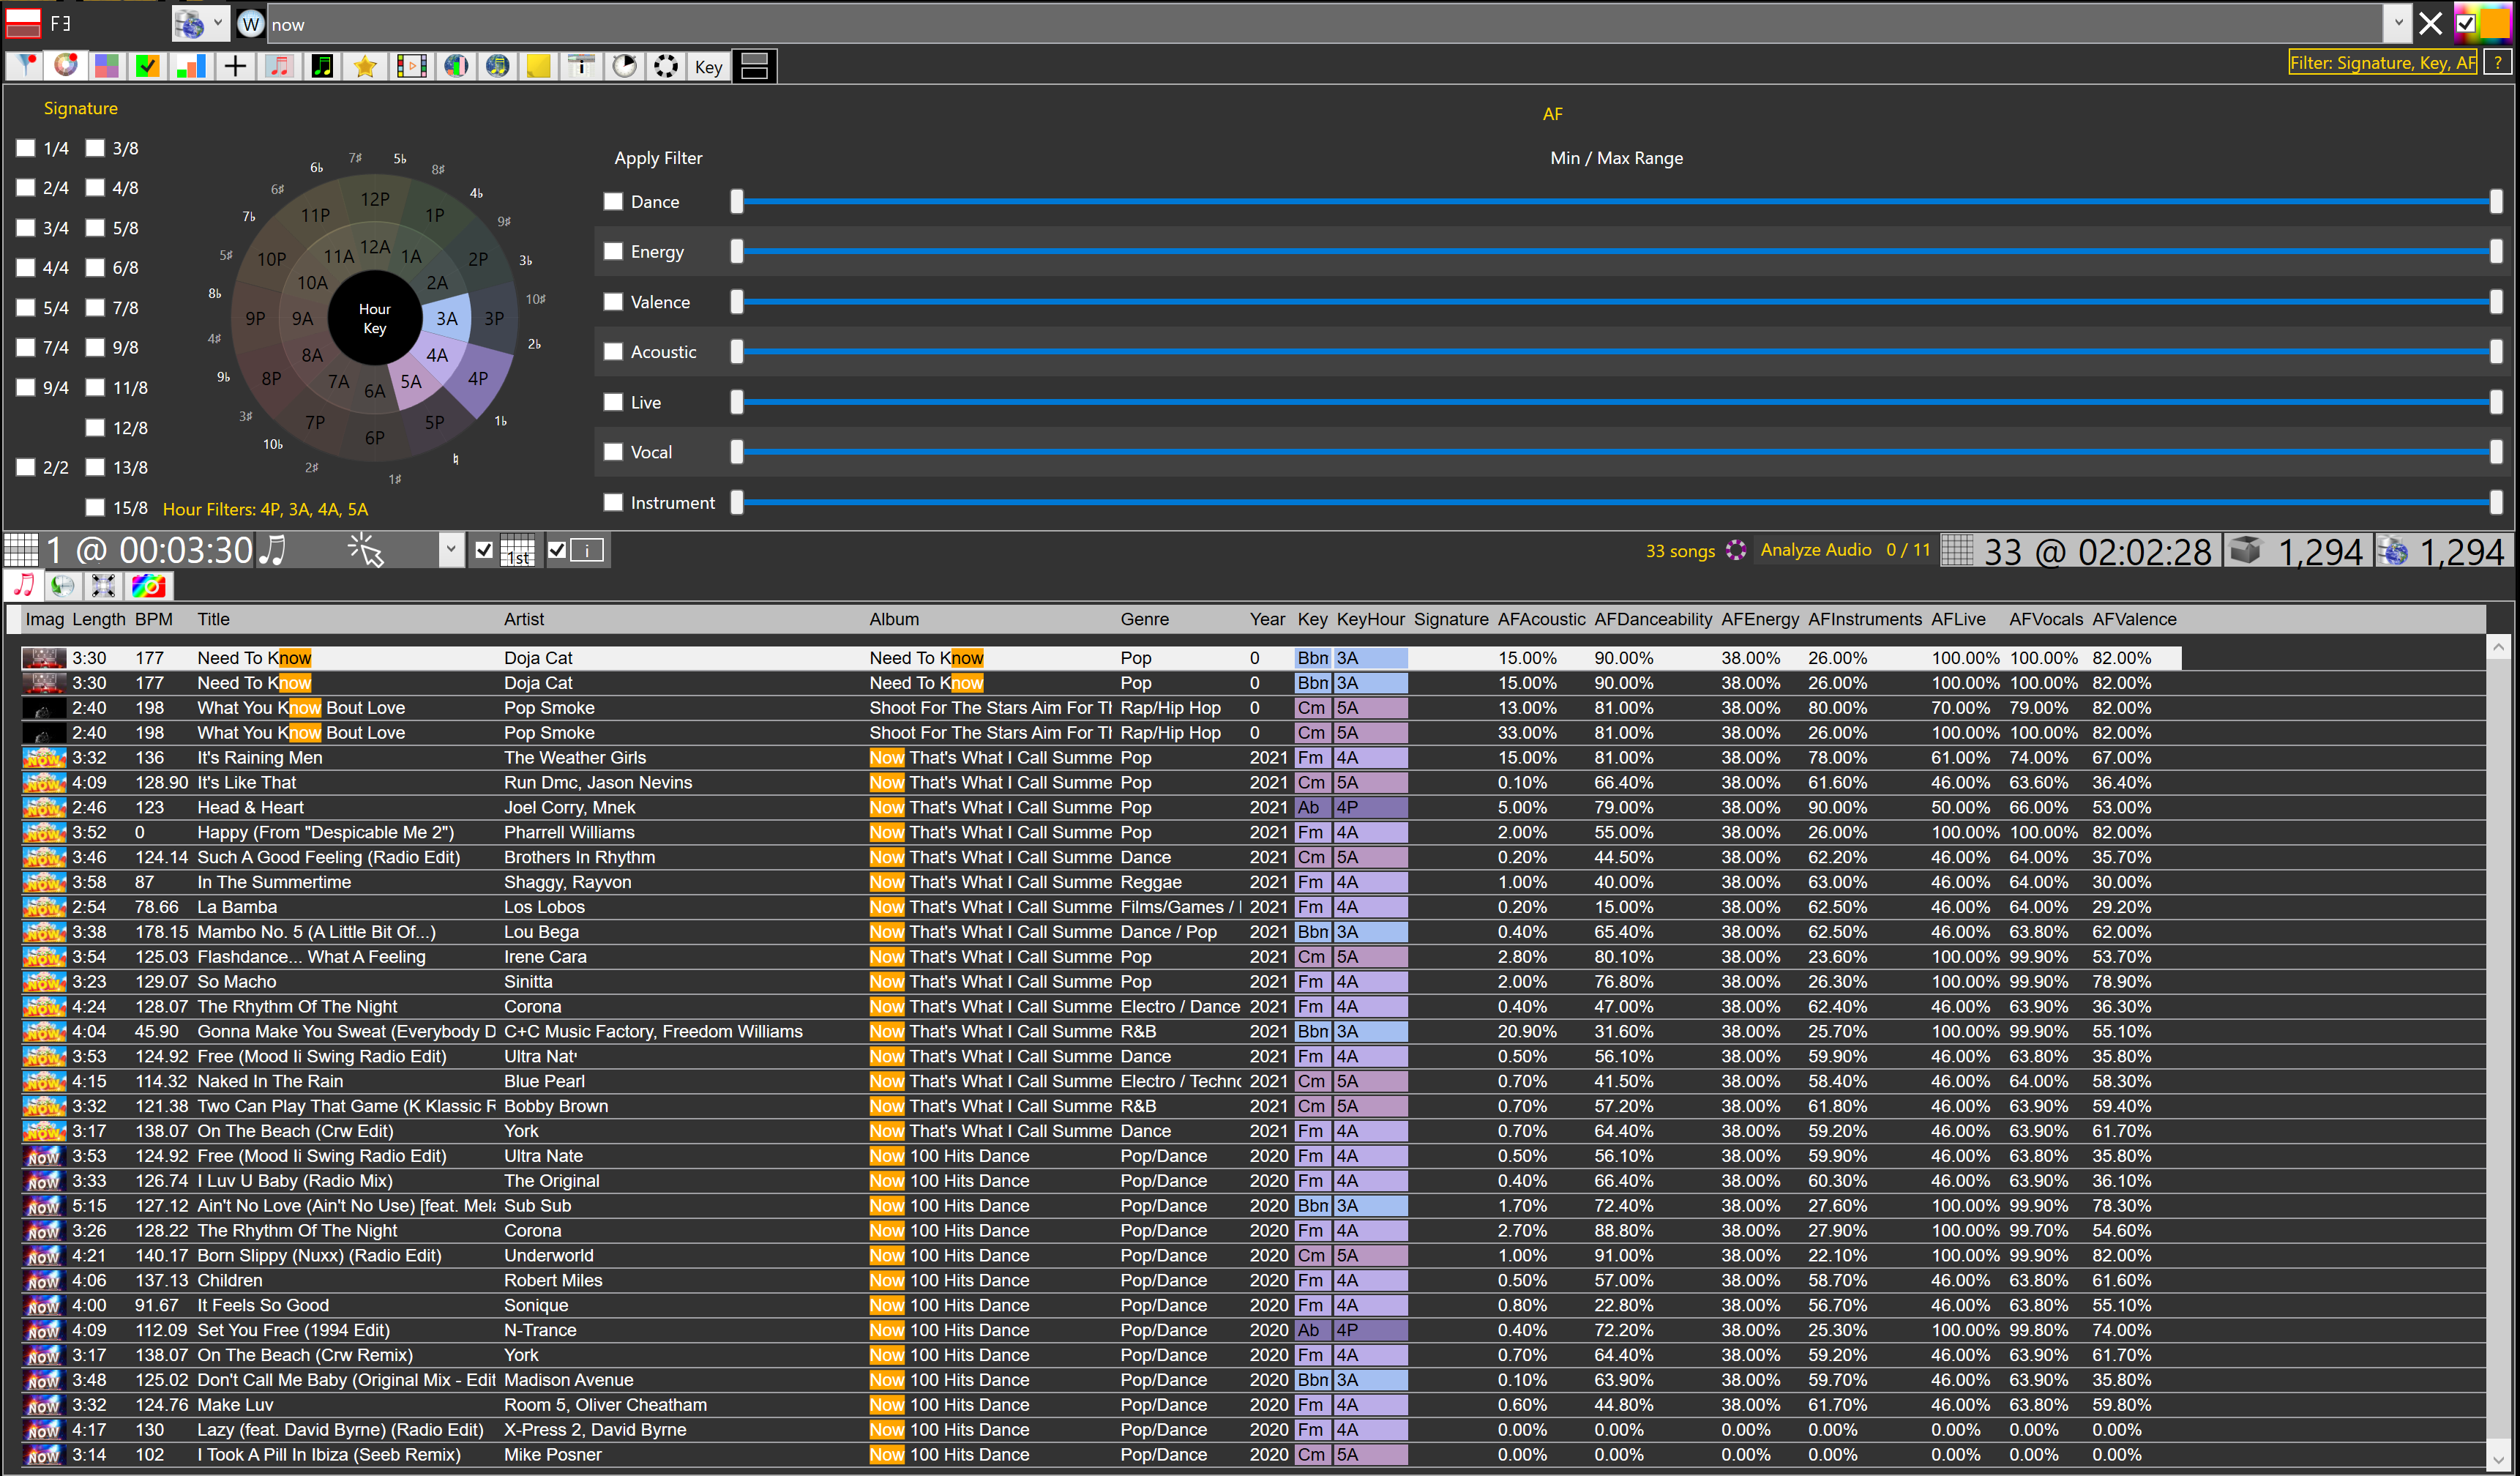Click the table info icon in toolbar

[x=581, y=66]
